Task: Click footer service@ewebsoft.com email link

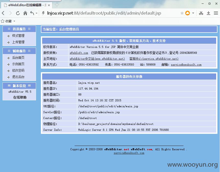Action: 129,153
